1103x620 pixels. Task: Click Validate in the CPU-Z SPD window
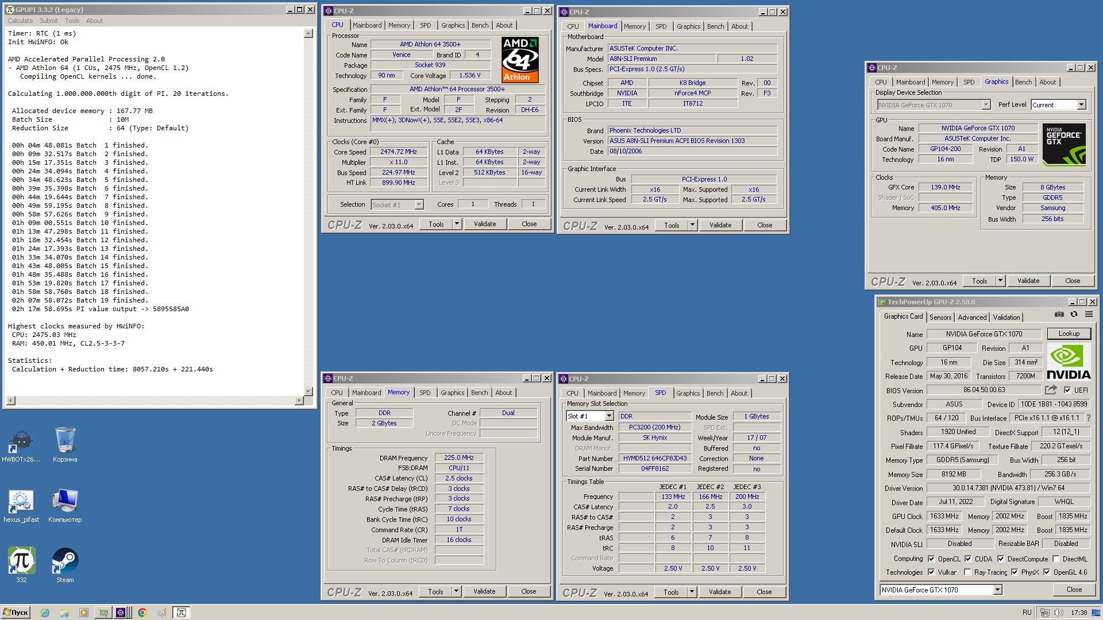(x=720, y=592)
